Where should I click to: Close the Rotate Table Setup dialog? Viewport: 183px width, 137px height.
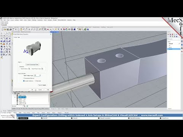(51, 34)
